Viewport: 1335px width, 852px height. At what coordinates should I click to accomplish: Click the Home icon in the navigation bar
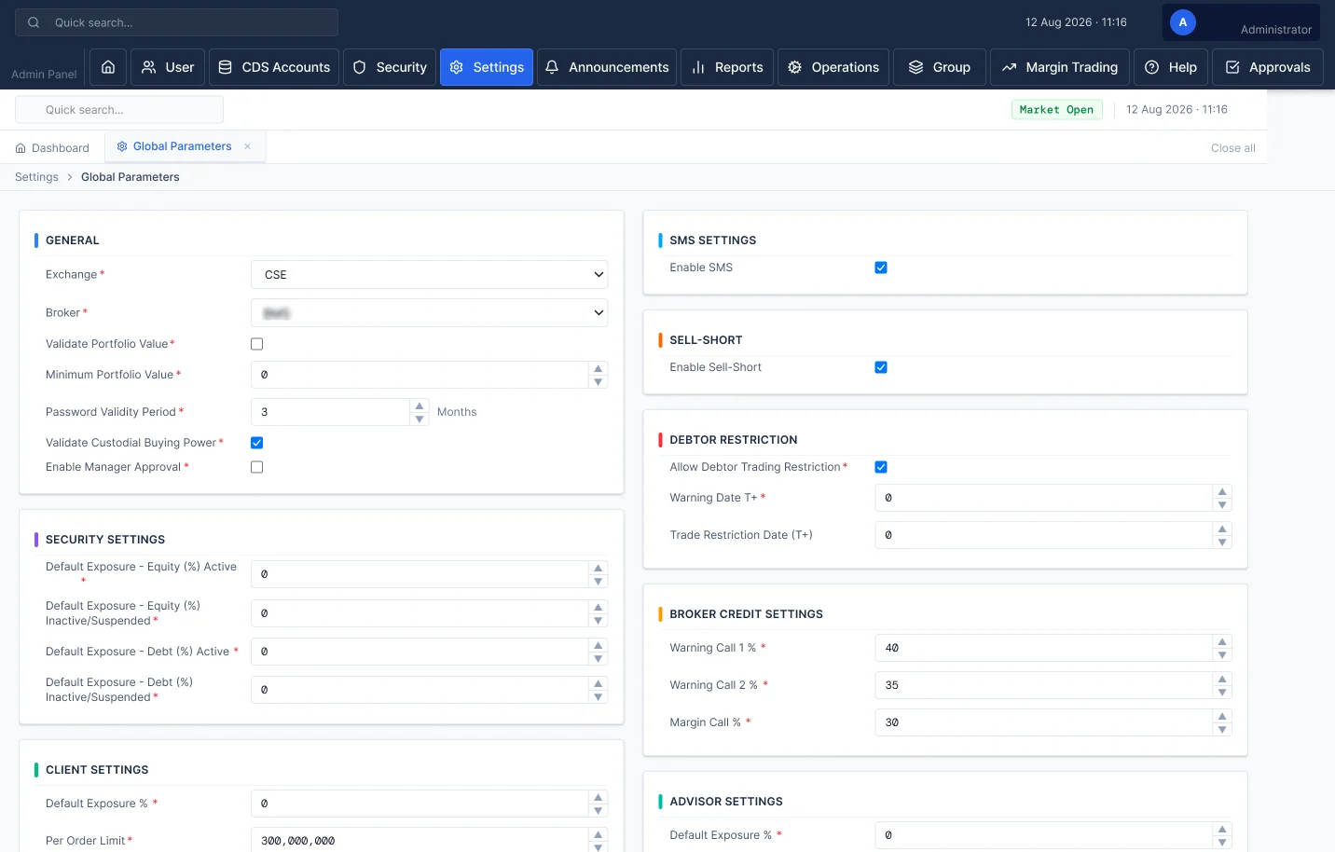pyautogui.click(x=108, y=67)
